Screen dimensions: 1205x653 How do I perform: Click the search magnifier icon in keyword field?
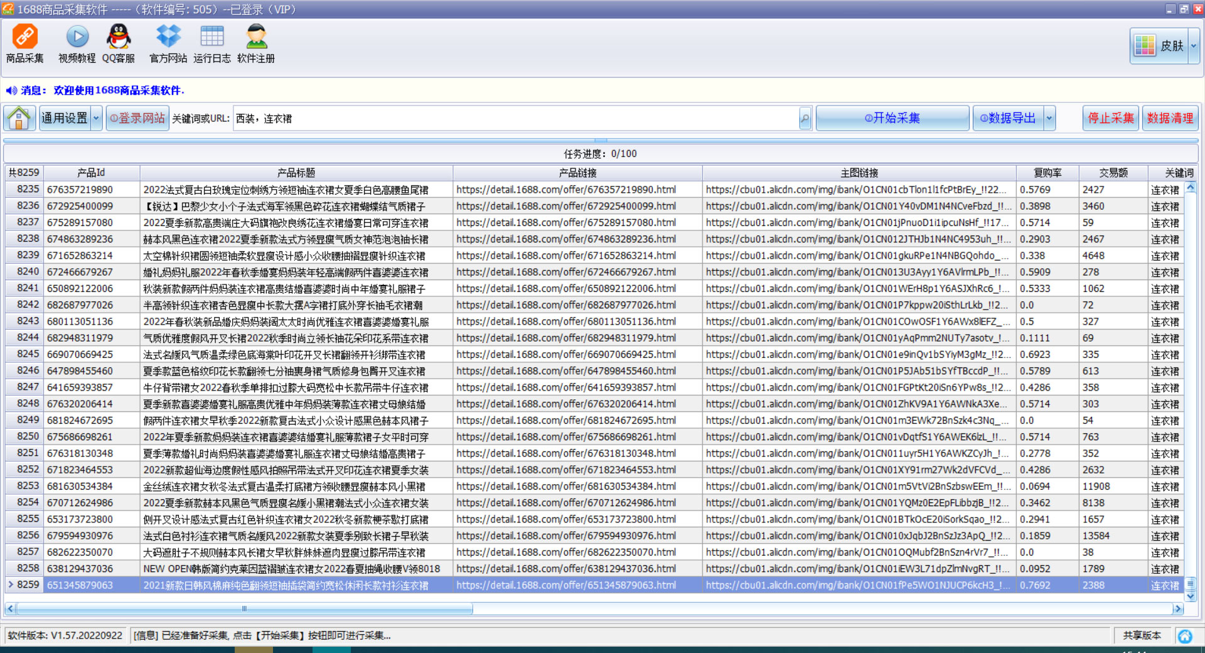pos(805,118)
